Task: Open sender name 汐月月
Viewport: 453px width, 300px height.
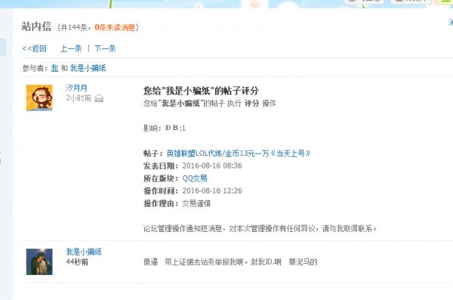Action: coord(76,88)
